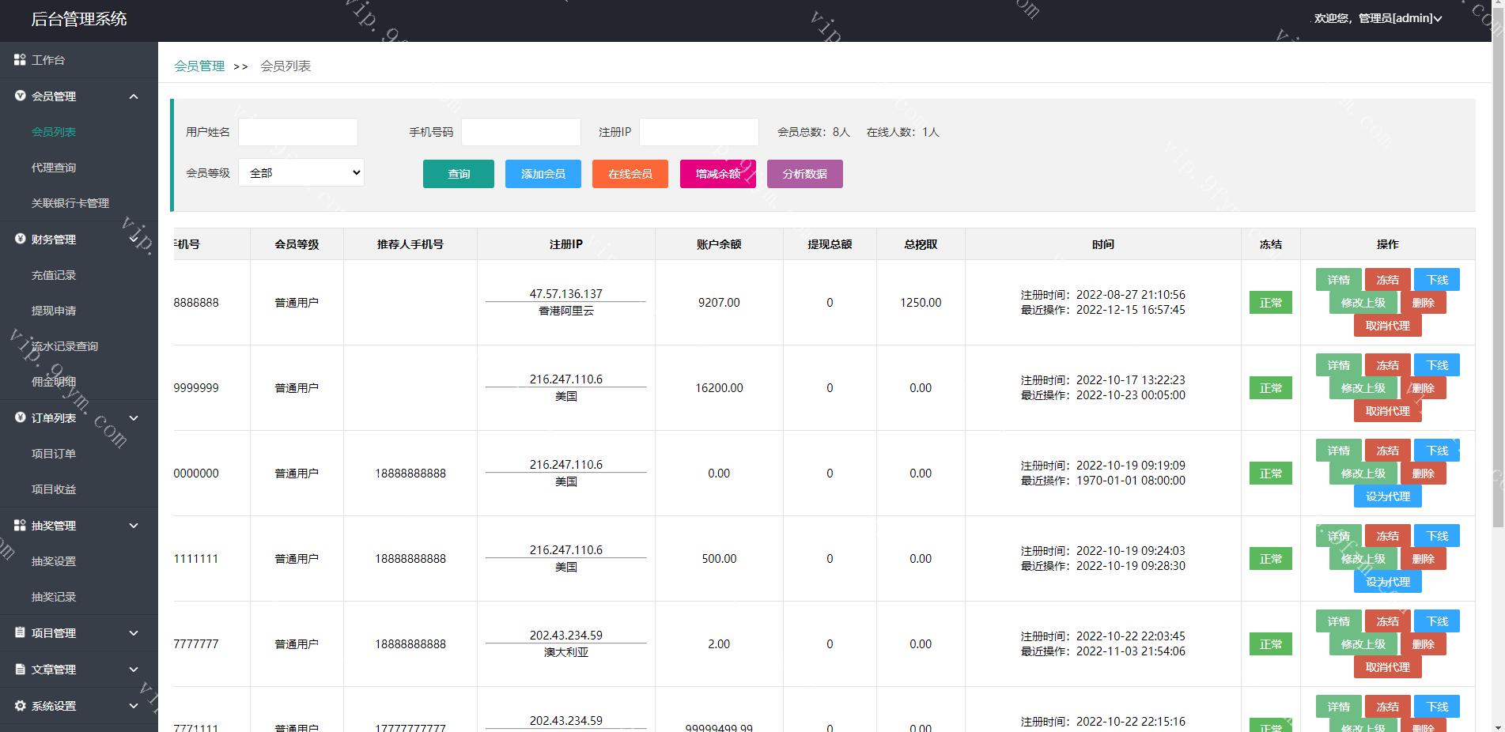Image resolution: width=1505 pixels, height=732 pixels.
Task: Click the 订单列表 sidebar icon
Action: click(x=20, y=417)
